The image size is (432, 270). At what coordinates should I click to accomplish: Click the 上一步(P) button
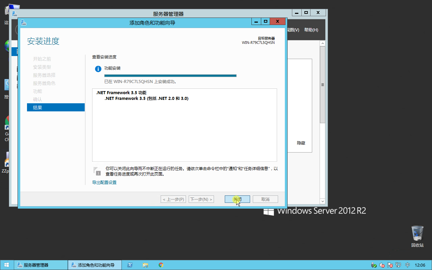[x=173, y=199]
